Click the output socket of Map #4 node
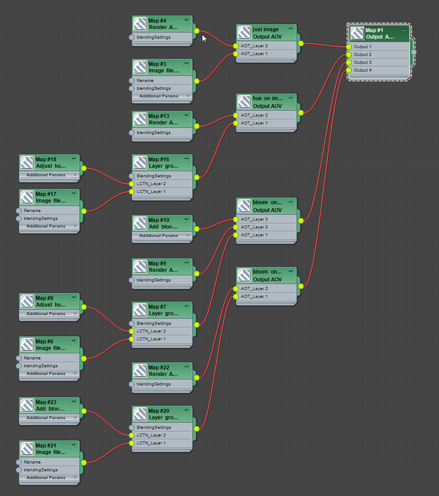Screen dimensions: 439x496 [x=197, y=31]
